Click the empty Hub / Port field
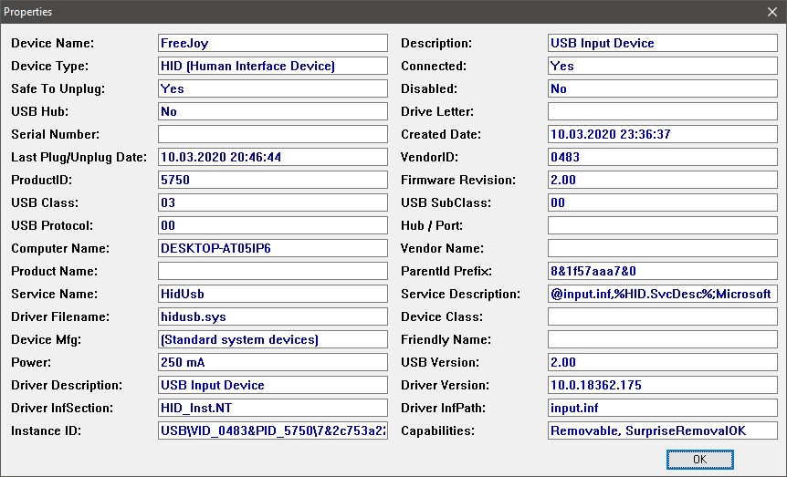This screenshot has height=477, width=787. tap(663, 225)
